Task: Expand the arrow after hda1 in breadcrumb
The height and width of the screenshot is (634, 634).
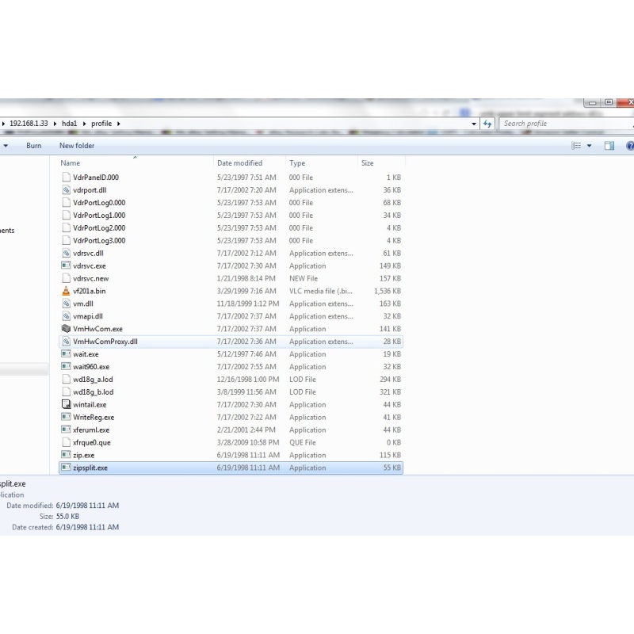Action: (85, 124)
